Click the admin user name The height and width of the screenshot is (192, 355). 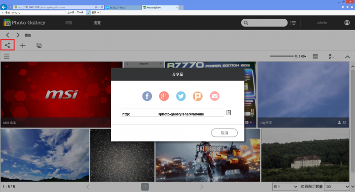click(322, 23)
